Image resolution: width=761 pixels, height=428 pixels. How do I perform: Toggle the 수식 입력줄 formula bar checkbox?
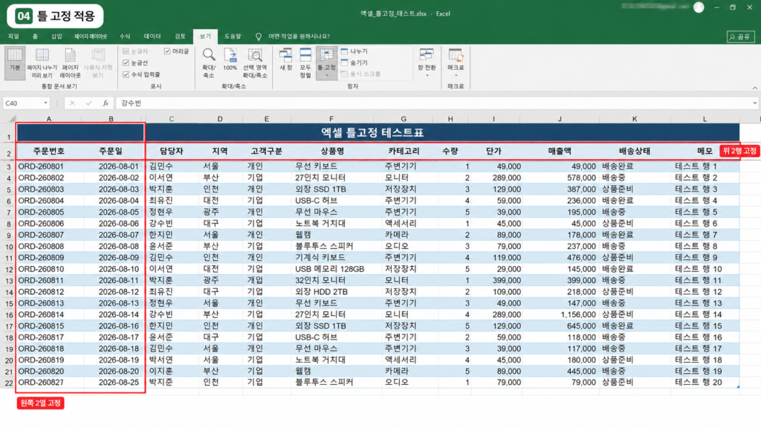click(x=126, y=74)
